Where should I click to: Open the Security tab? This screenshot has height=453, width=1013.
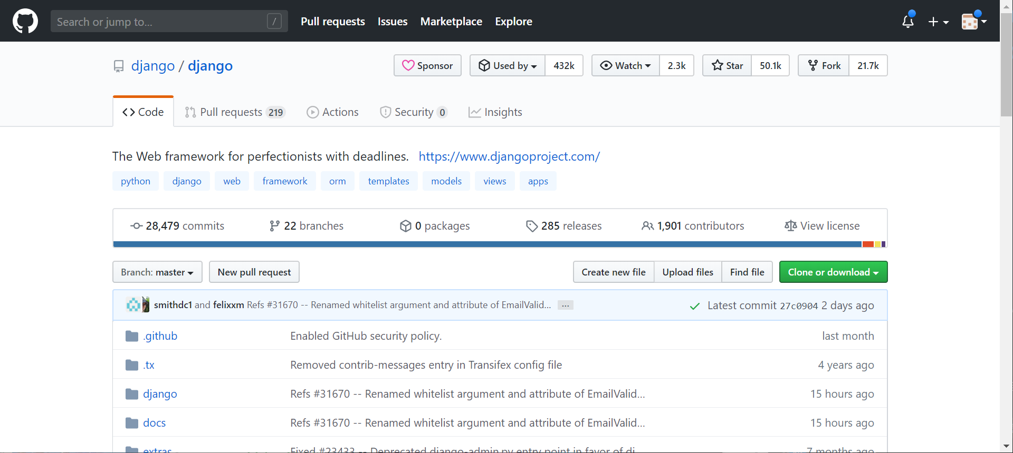[x=414, y=112]
